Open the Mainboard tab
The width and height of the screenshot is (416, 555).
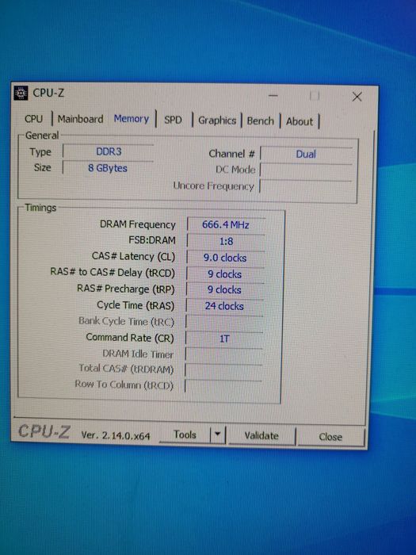point(81,119)
